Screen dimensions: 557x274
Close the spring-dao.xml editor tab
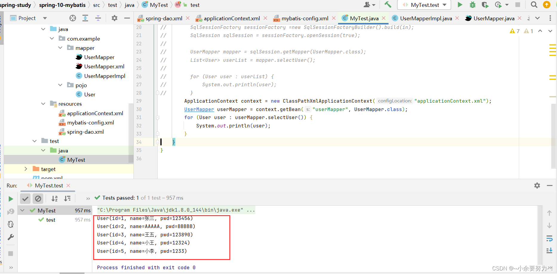click(x=188, y=18)
